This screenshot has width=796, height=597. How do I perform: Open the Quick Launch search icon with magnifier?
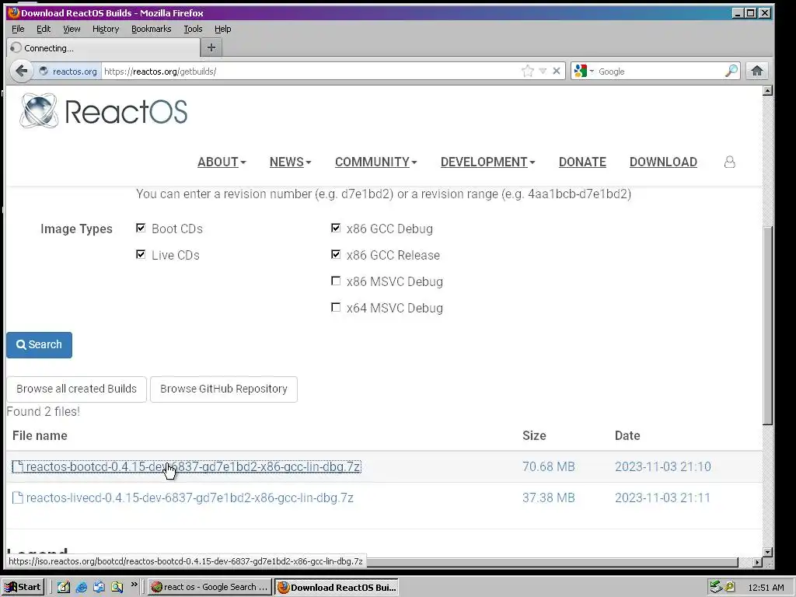[117, 587]
